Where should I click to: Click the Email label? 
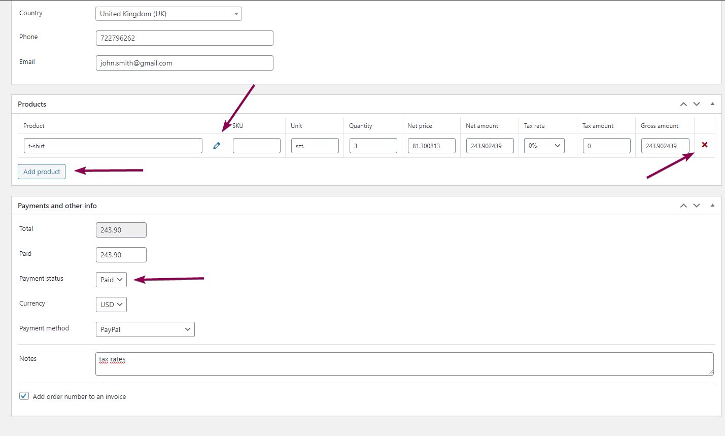[x=27, y=62]
